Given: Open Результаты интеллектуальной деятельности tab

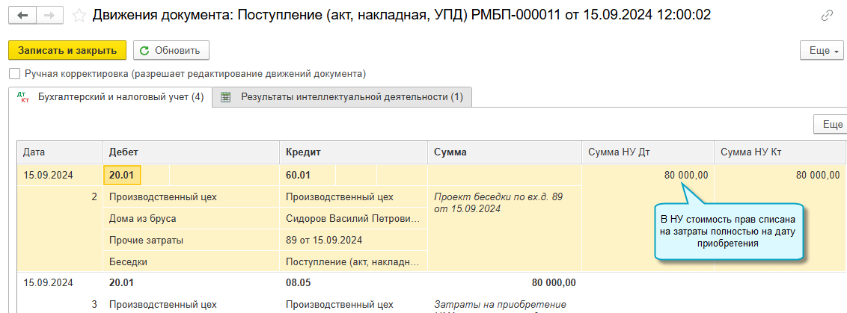Looking at the screenshot, I should [342, 97].
